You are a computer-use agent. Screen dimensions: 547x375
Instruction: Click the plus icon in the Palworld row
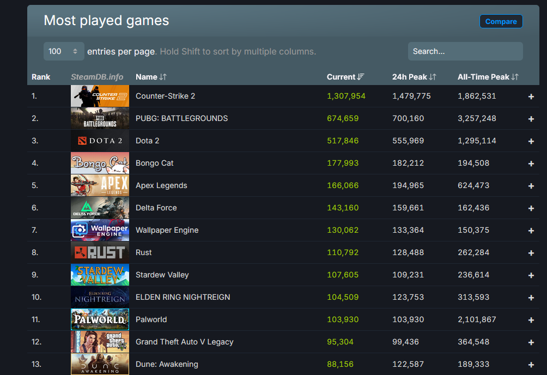531,320
